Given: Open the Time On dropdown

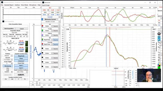Looking at the screenshot, I should (x=5, y=36).
